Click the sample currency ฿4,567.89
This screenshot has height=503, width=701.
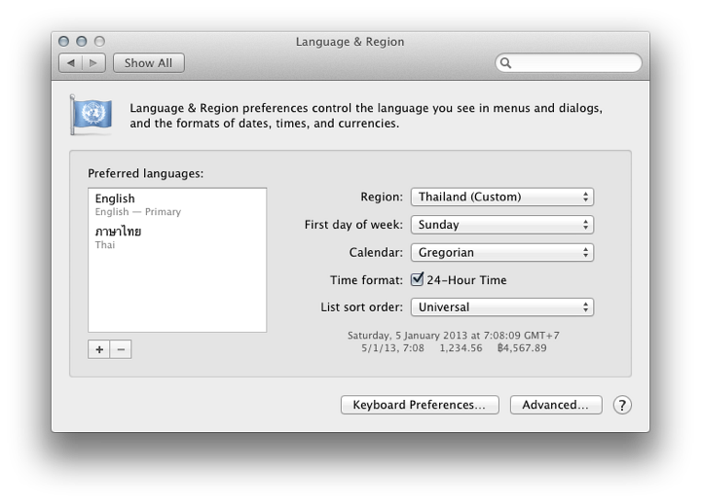pyautogui.click(x=522, y=348)
